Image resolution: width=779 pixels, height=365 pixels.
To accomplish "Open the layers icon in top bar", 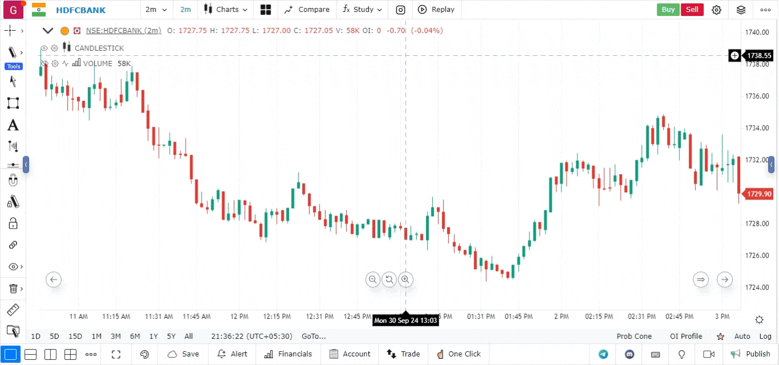I will (741, 10).
